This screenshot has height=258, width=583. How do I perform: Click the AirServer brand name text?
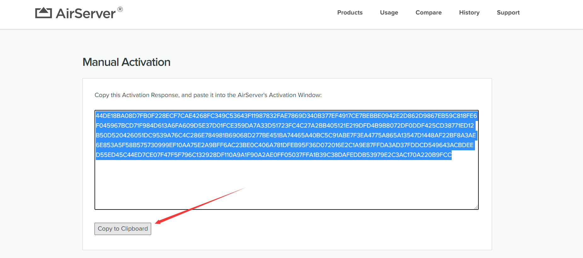(x=86, y=14)
